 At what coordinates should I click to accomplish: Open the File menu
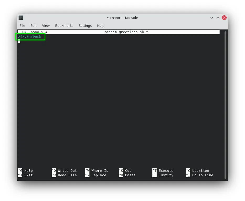point(22,26)
